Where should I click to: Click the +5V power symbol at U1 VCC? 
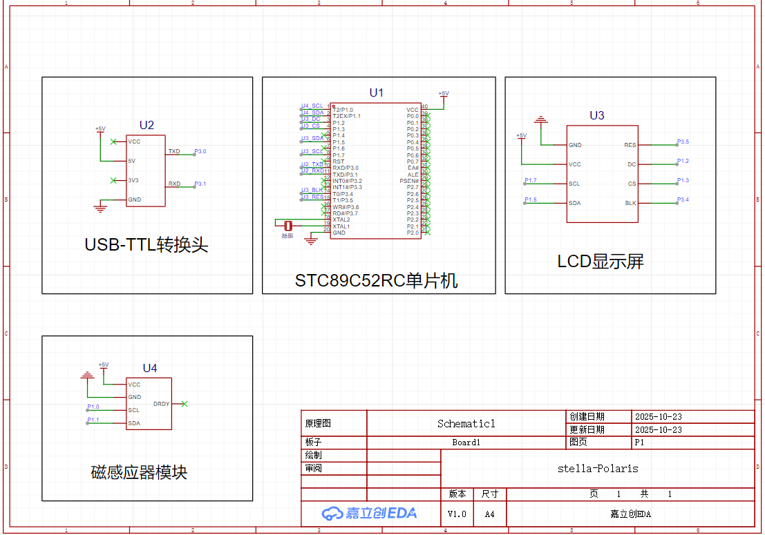tap(444, 94)
